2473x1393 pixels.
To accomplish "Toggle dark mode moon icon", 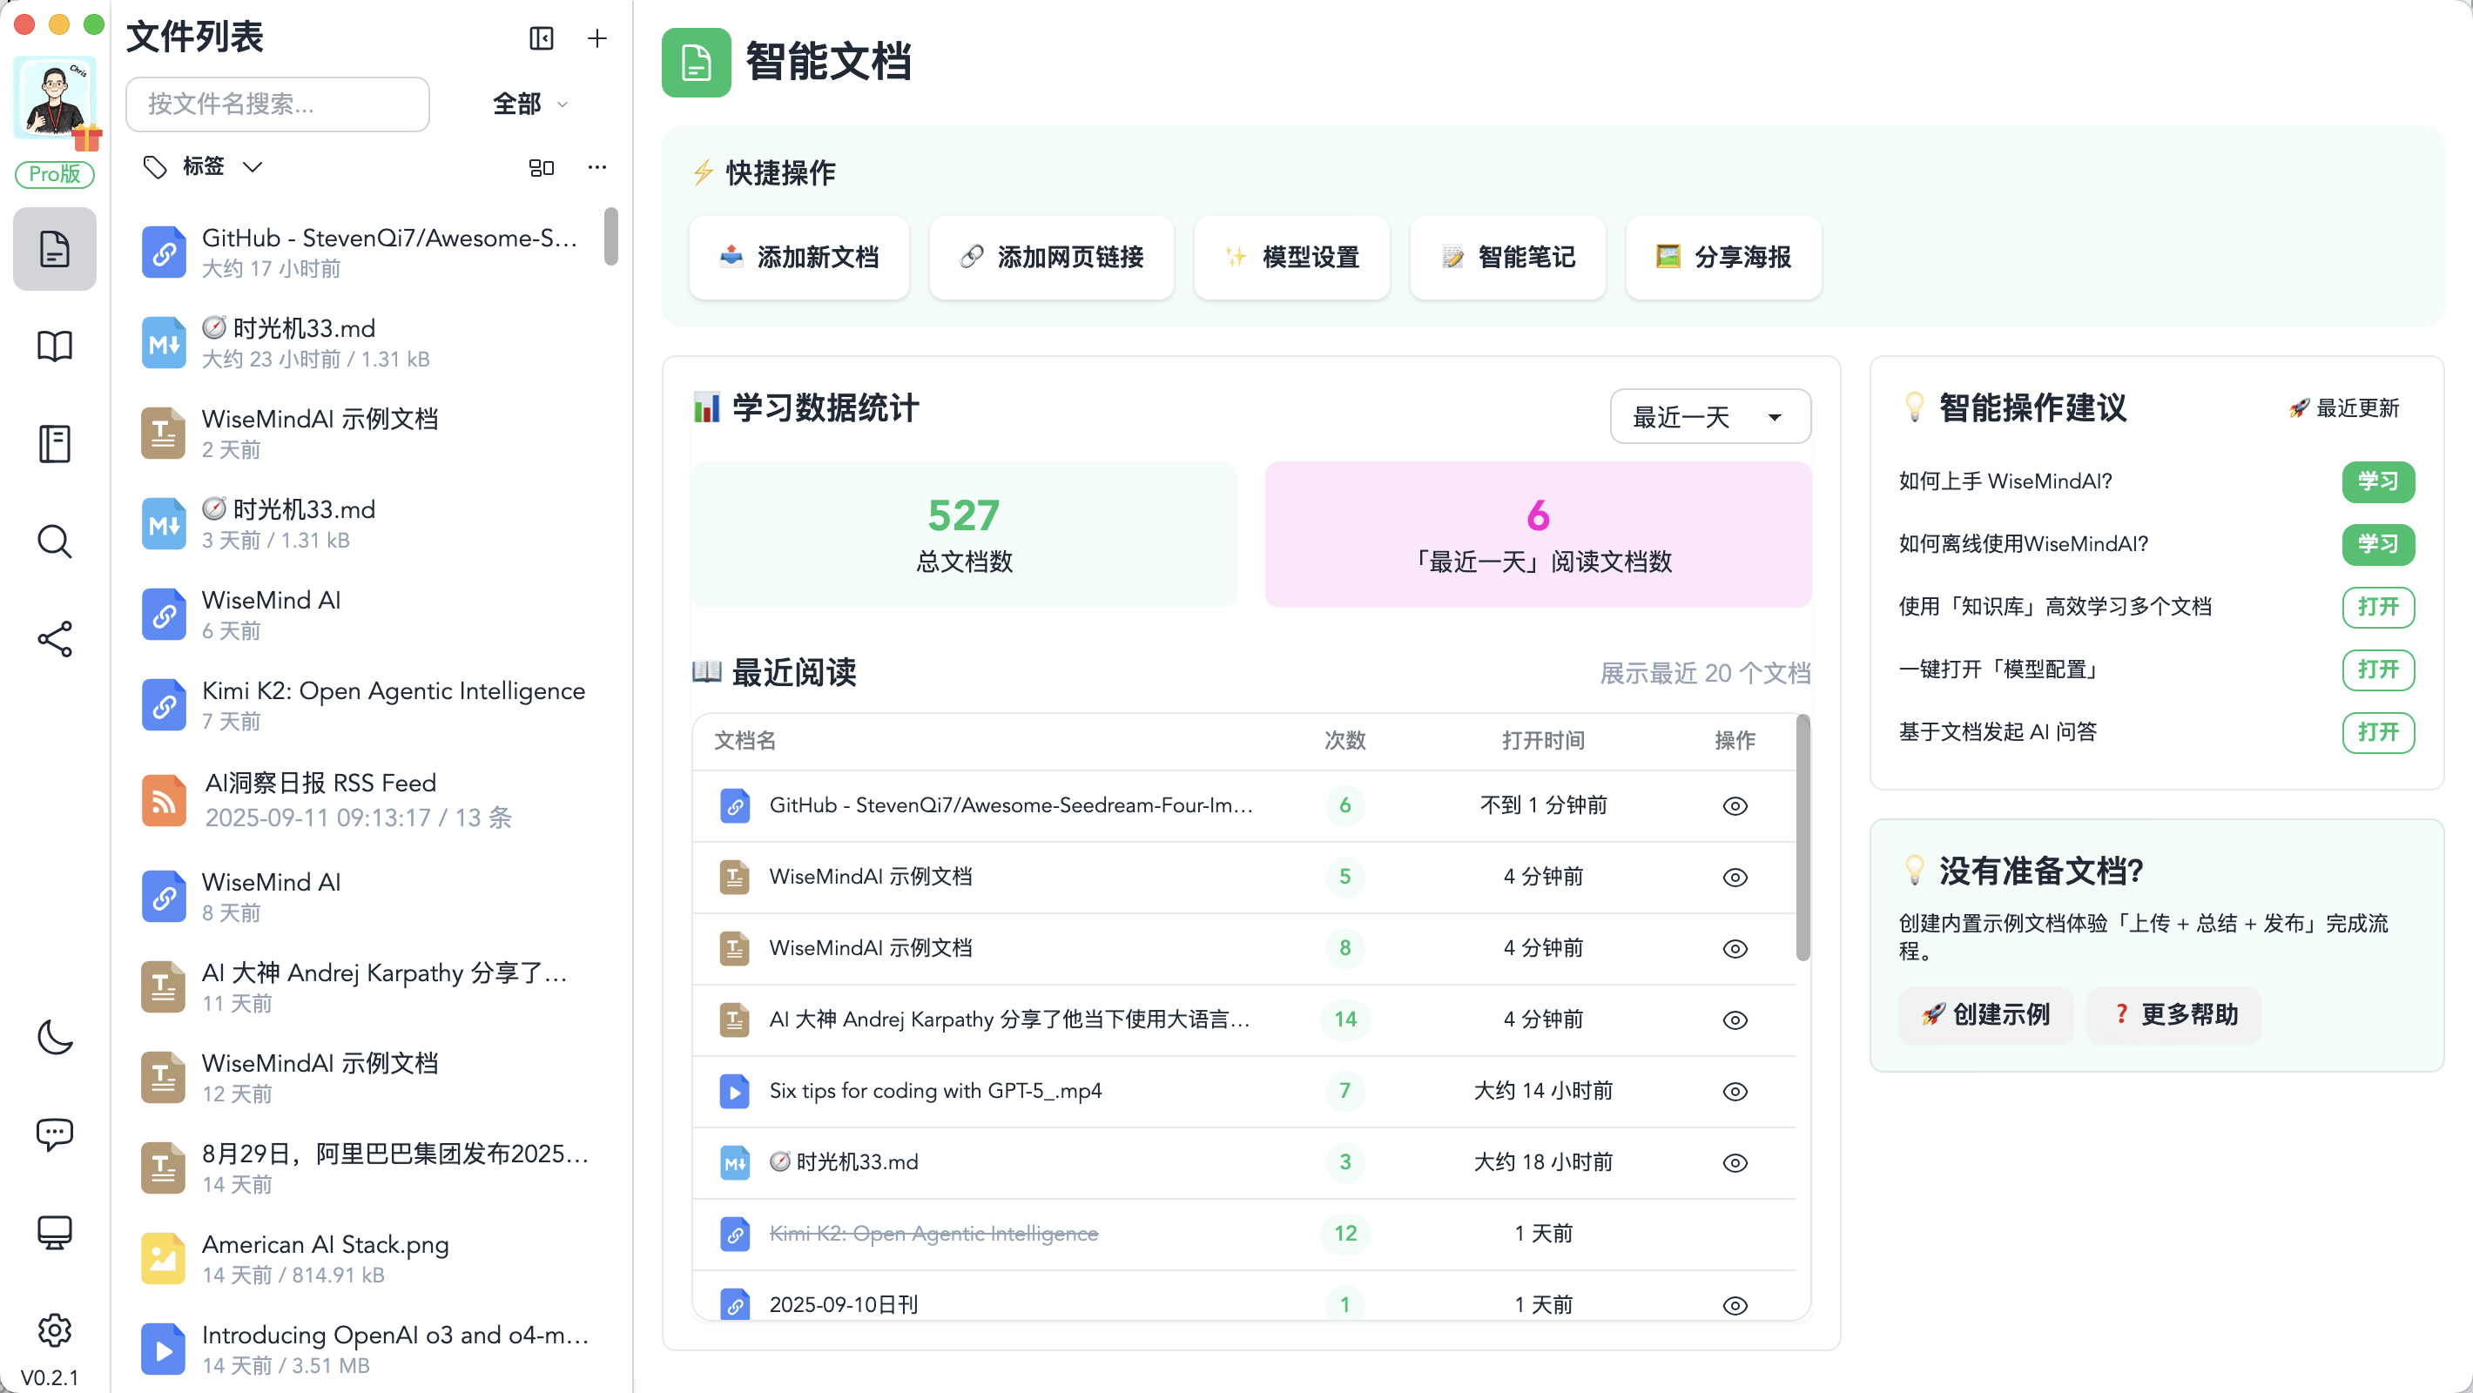I will (x=55, y=1037).
